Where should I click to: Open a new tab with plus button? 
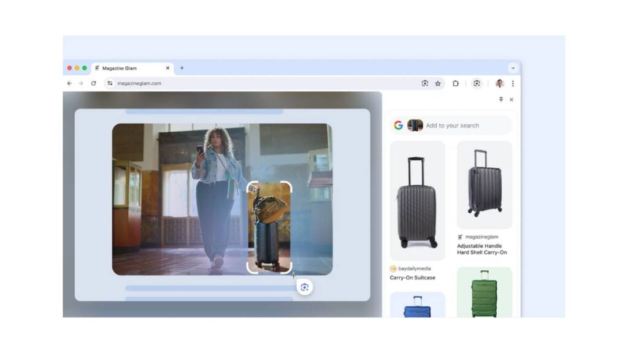tap(182, 68)
